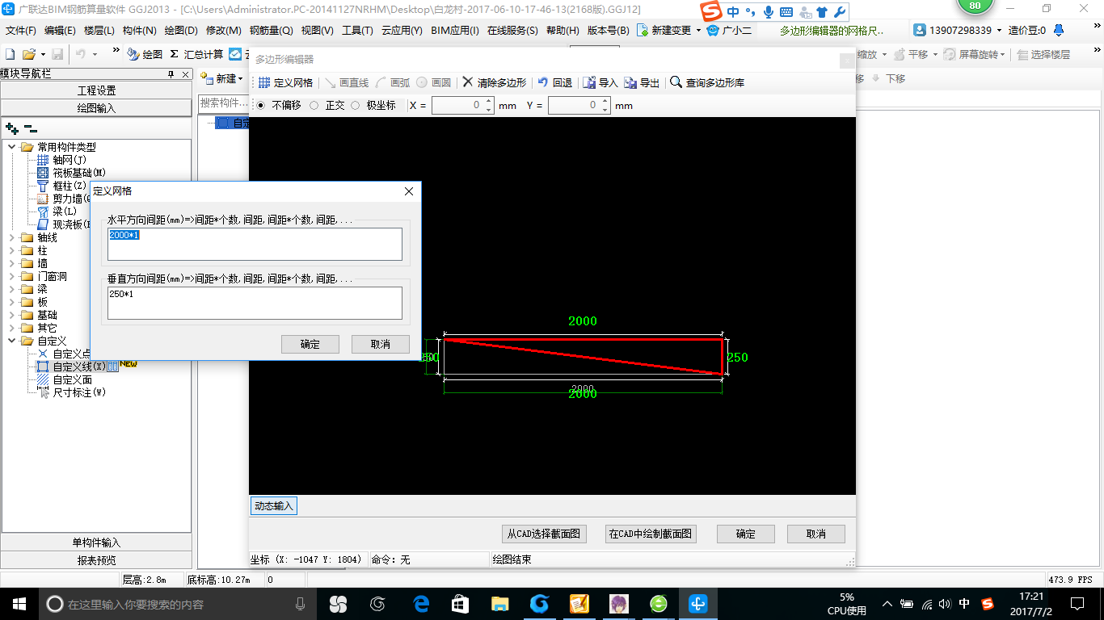
Task: Expand the 柱 folder
Action: point(12,250)
